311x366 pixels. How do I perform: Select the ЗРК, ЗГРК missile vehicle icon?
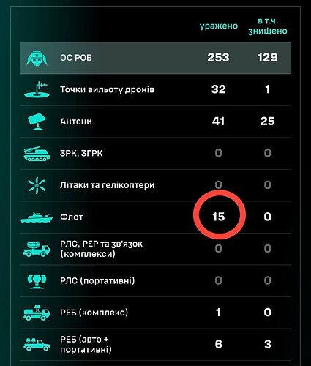coord(37,154)
